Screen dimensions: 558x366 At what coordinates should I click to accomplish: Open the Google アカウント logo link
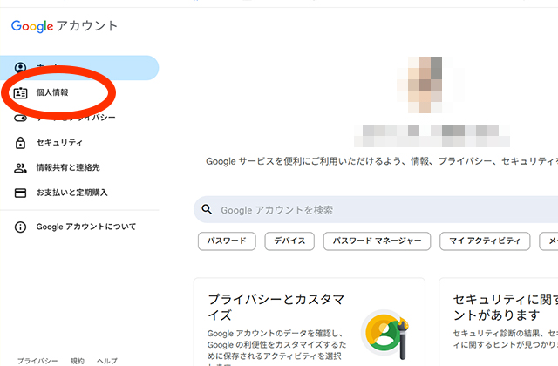[65, 26]
